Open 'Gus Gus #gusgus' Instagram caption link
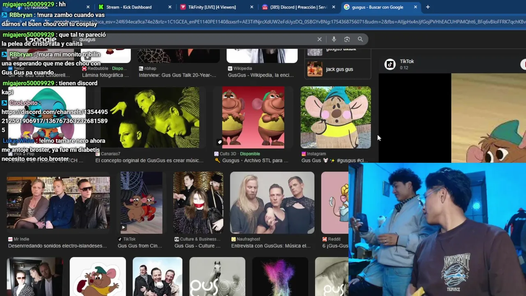The width and height of the screenshot is (526, 296). (335, 160)
